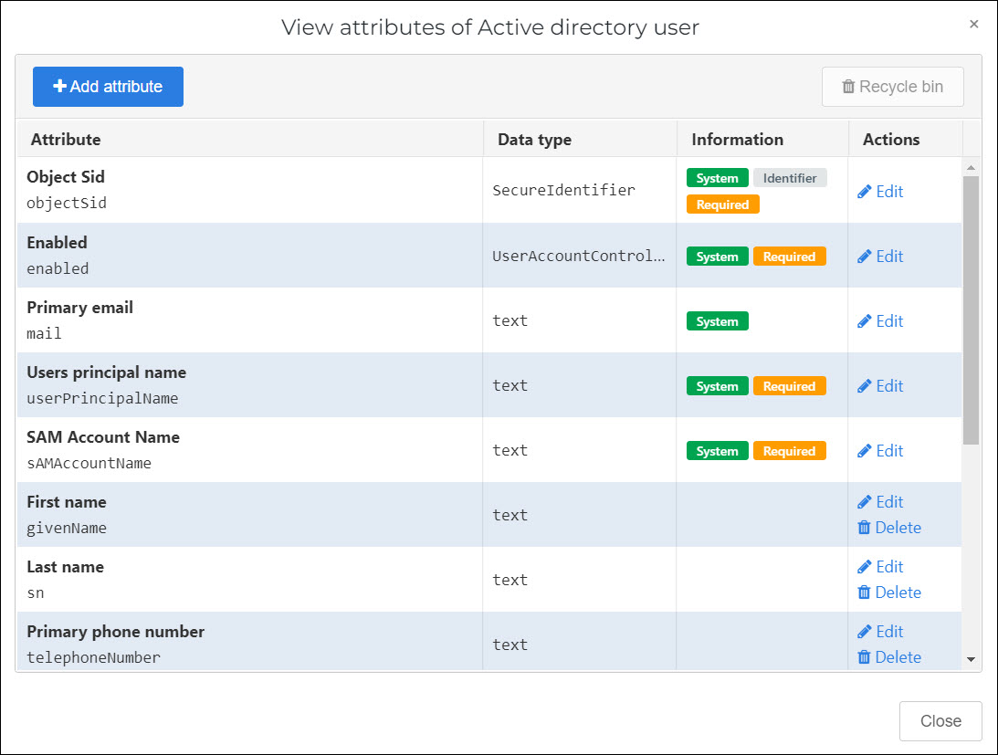Click the Object Sid attribute name
The width and height of the screenshot is (998, 755).
[x=66, y=177]
